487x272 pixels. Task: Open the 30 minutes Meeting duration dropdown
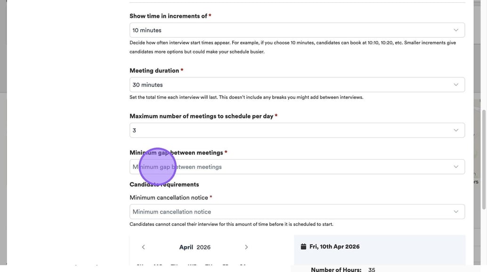pyautogui.click(x=297, y=85)
